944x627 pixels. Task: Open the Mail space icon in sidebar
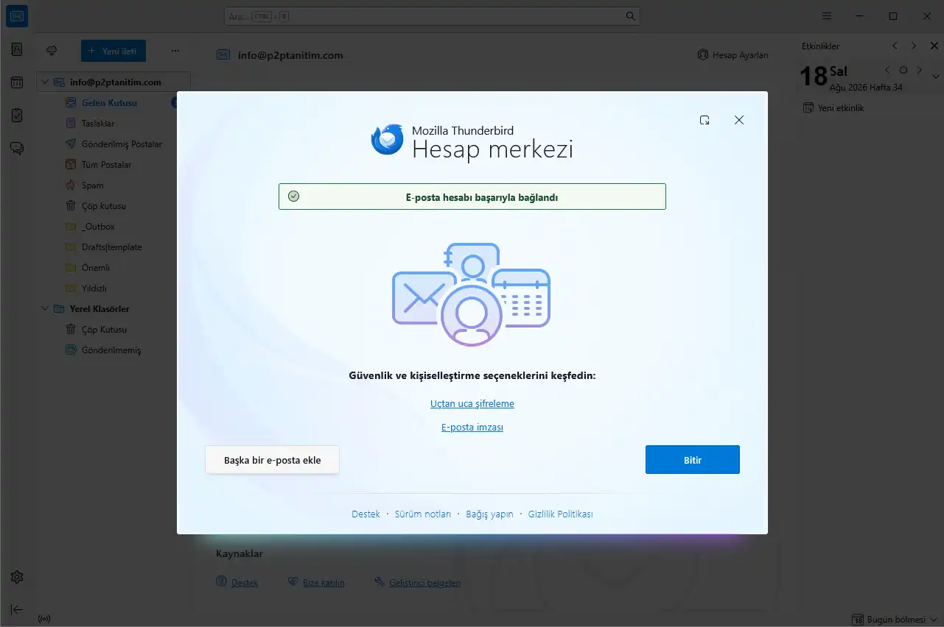16,16
